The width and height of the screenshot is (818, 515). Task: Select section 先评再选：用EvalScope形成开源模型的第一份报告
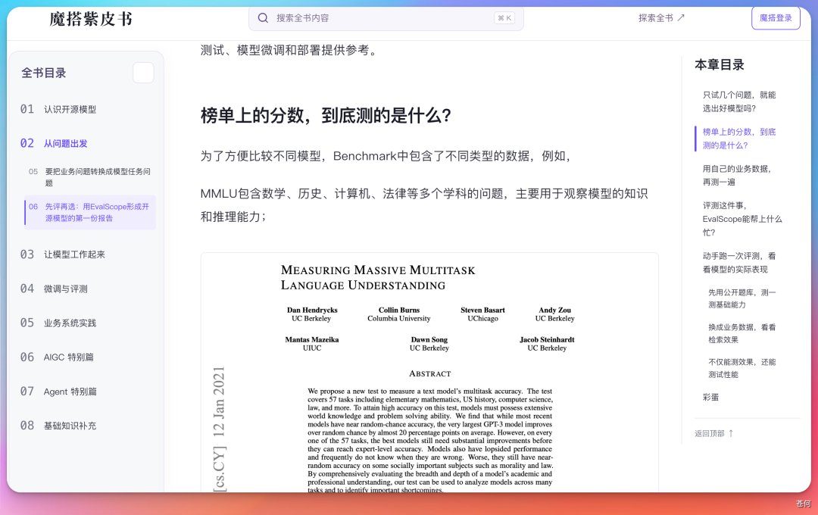(89, 212)
